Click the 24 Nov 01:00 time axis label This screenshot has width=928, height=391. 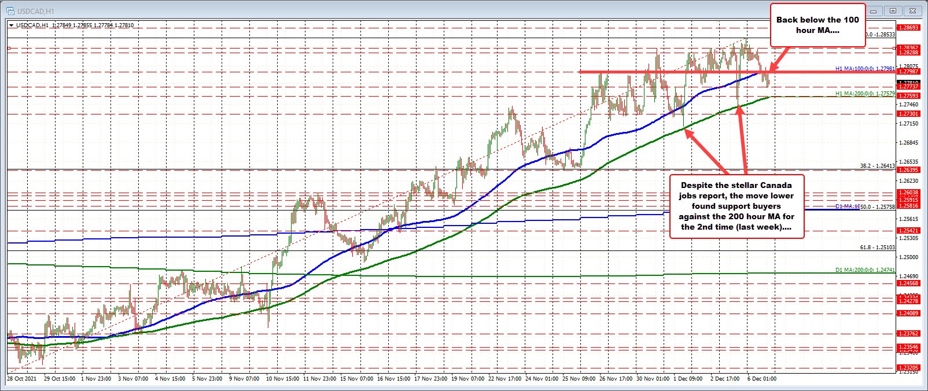tap(542, 378)
